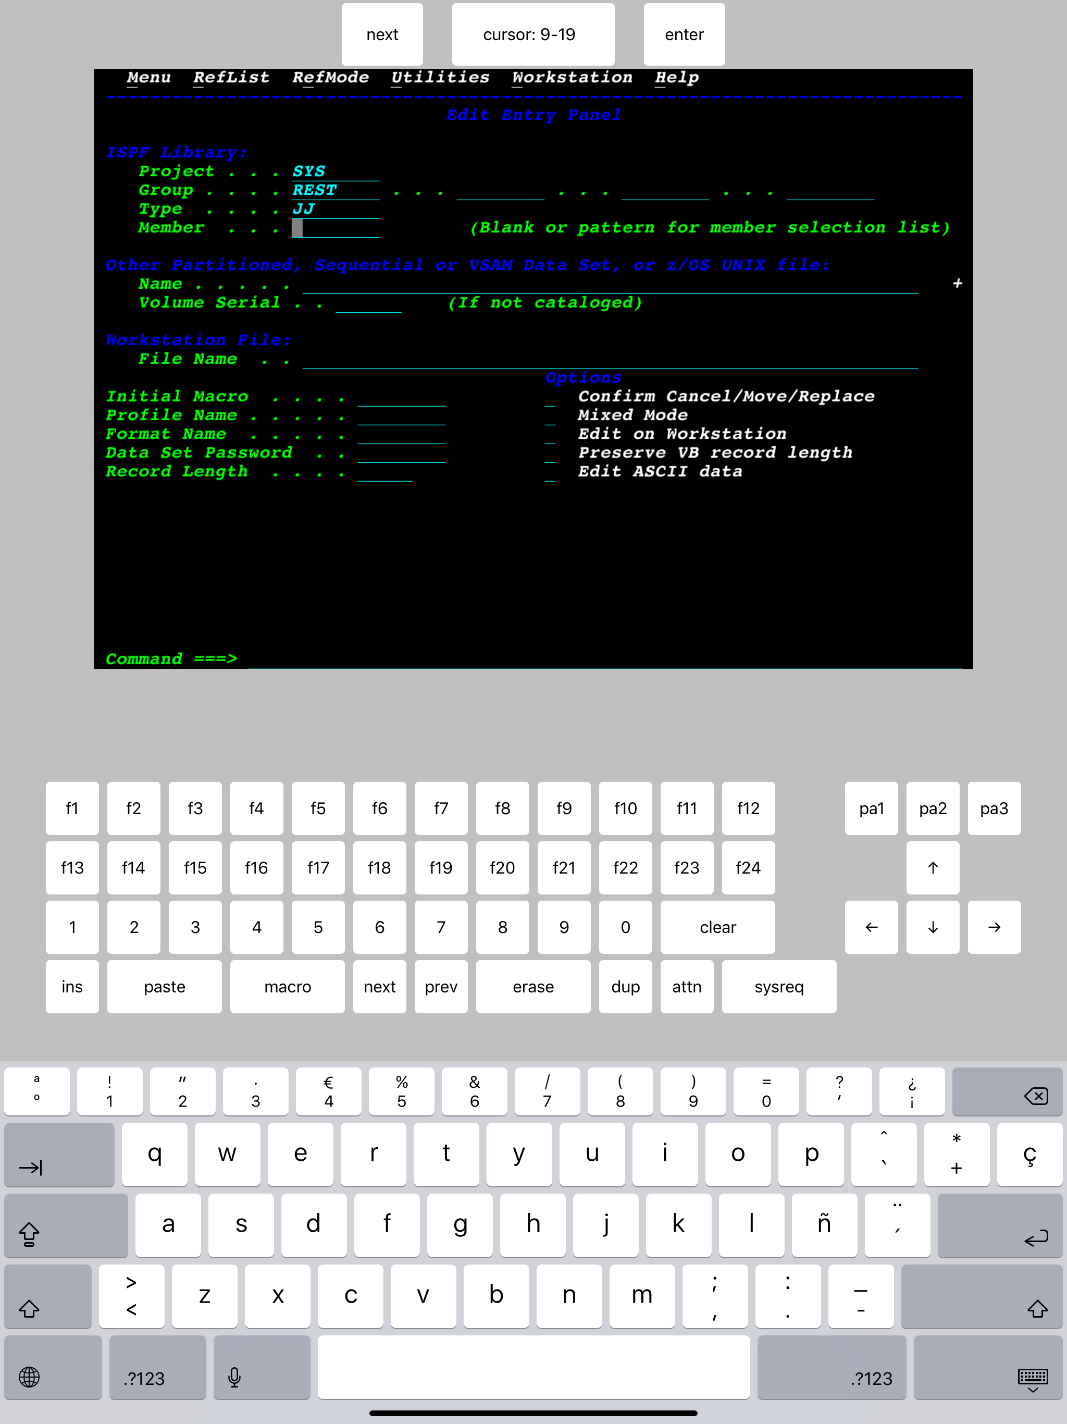Tap the f7 function key
The height and width of the screenshot is (1424, 1067).
tap(441, 808)
